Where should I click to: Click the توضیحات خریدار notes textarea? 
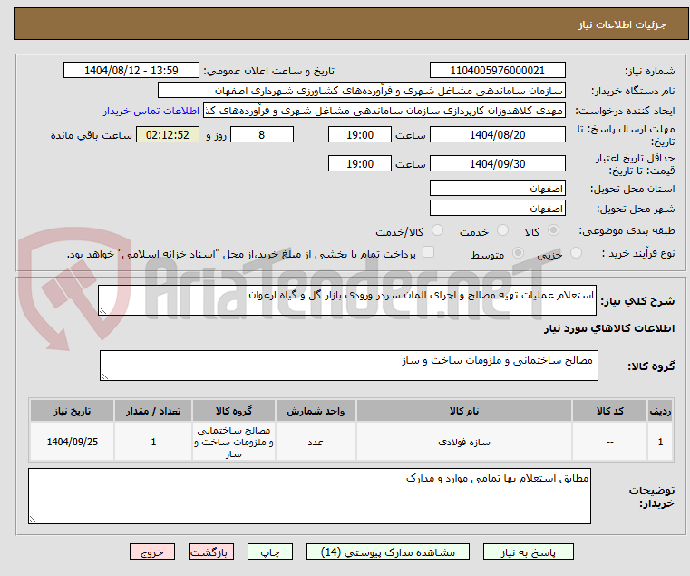pos(309,496)
